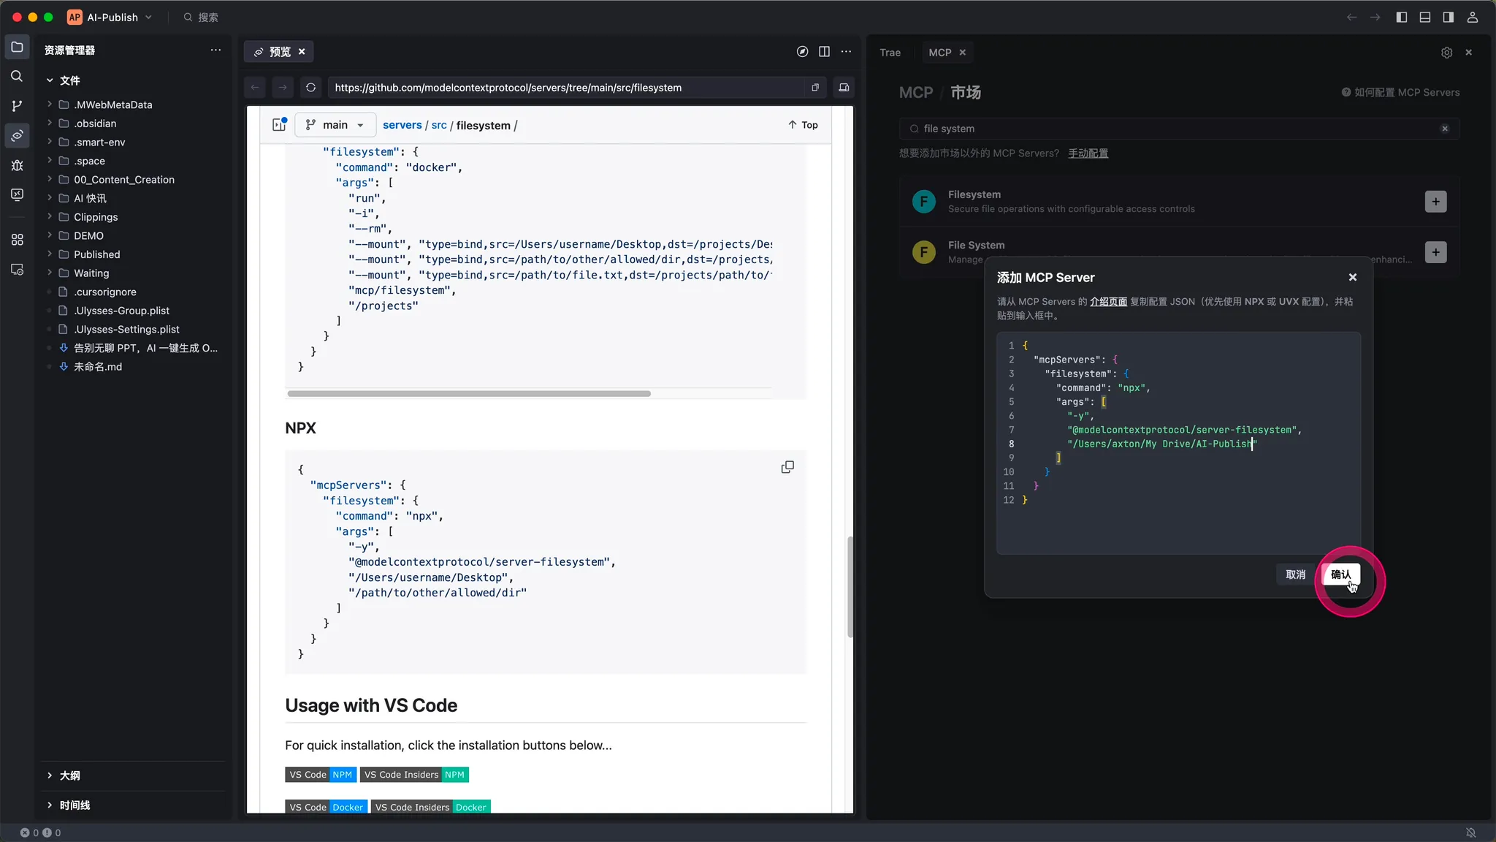Split the preview editor pane
The width and height of the screenshot is (1496, 842).
click(x=824, y=51)
